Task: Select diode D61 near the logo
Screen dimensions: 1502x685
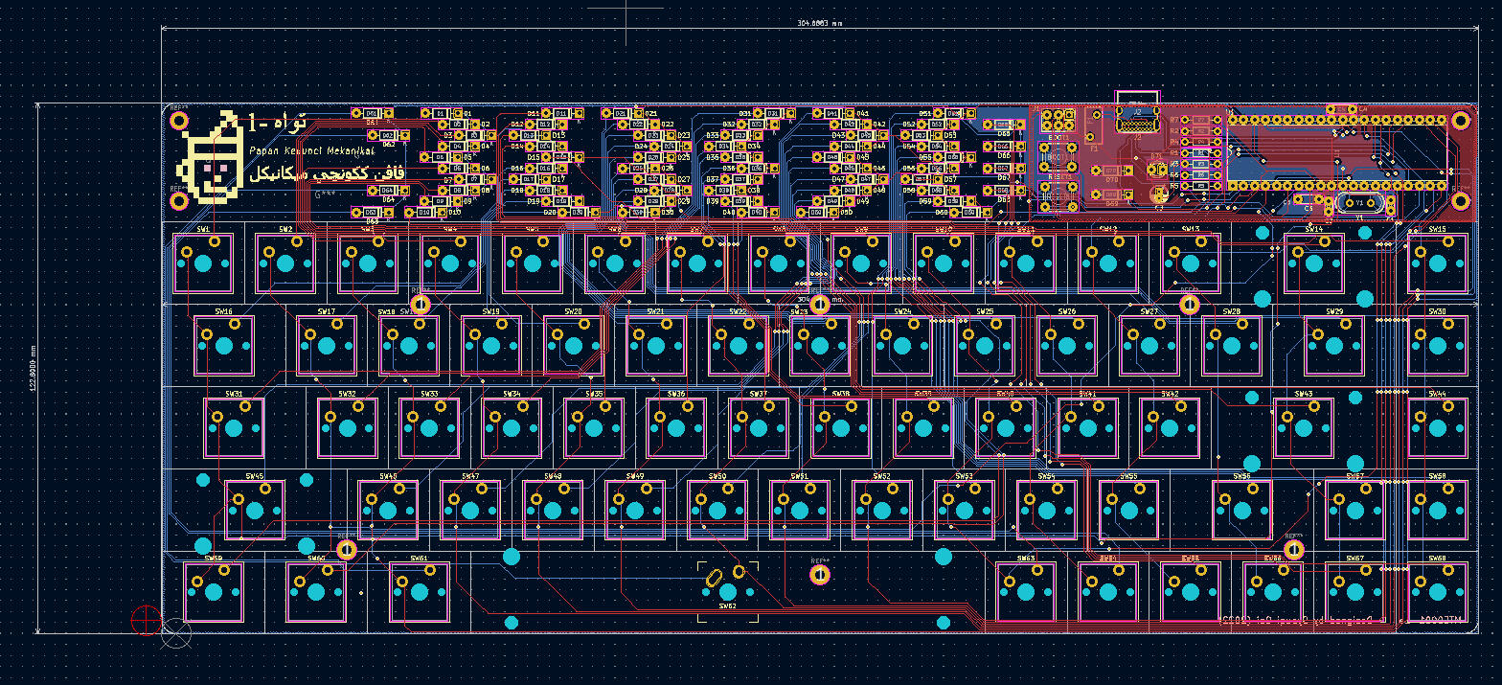Action: coord(372,113)
